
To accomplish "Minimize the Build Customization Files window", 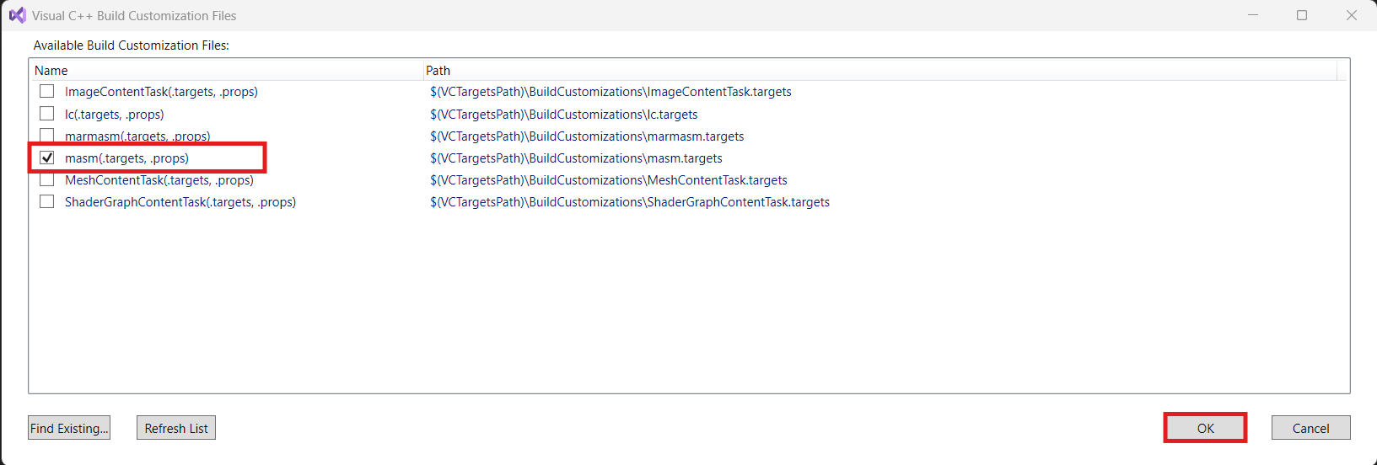I will coord(1253,15).
